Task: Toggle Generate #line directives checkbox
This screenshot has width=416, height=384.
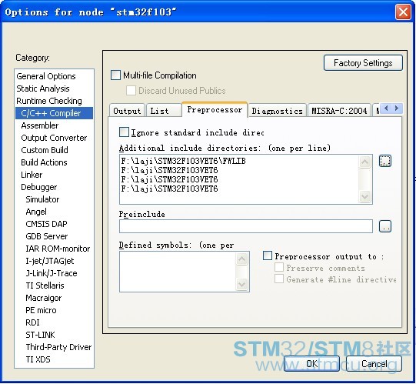Action: coord(279,279)
